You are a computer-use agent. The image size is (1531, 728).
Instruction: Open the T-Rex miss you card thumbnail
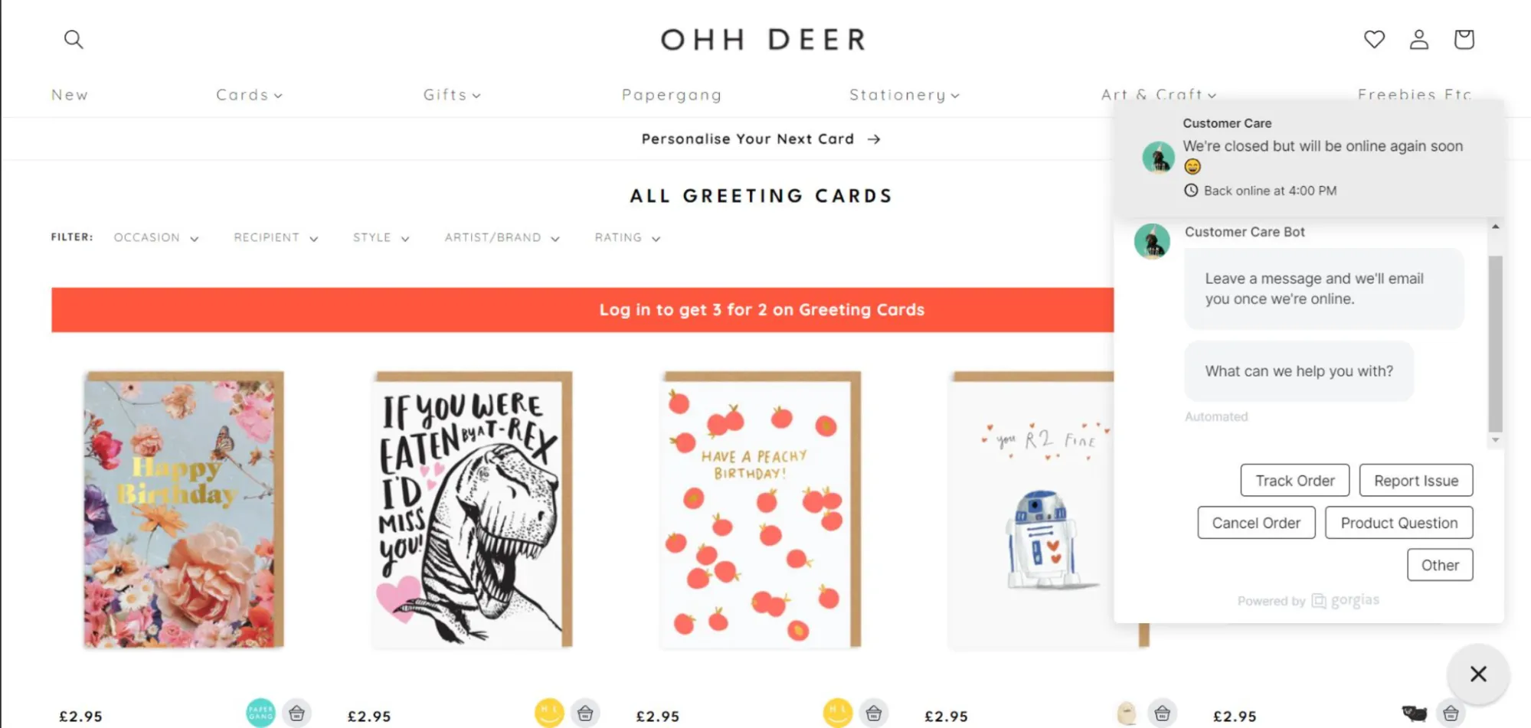coord(473,510)
